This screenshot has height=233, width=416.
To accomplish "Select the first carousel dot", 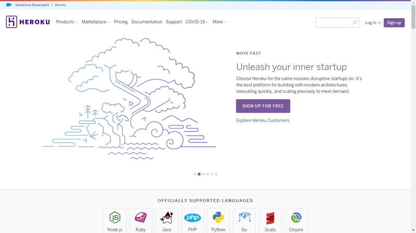I will pos(194,174).
